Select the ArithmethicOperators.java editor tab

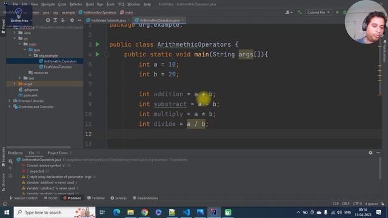tap(159, 20)
